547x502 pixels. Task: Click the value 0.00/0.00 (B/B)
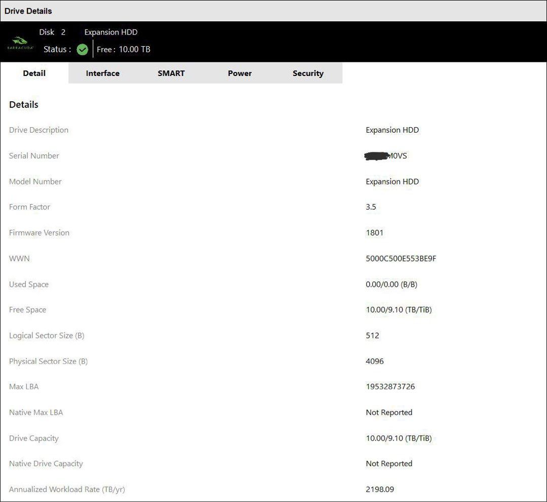[392, 284]
